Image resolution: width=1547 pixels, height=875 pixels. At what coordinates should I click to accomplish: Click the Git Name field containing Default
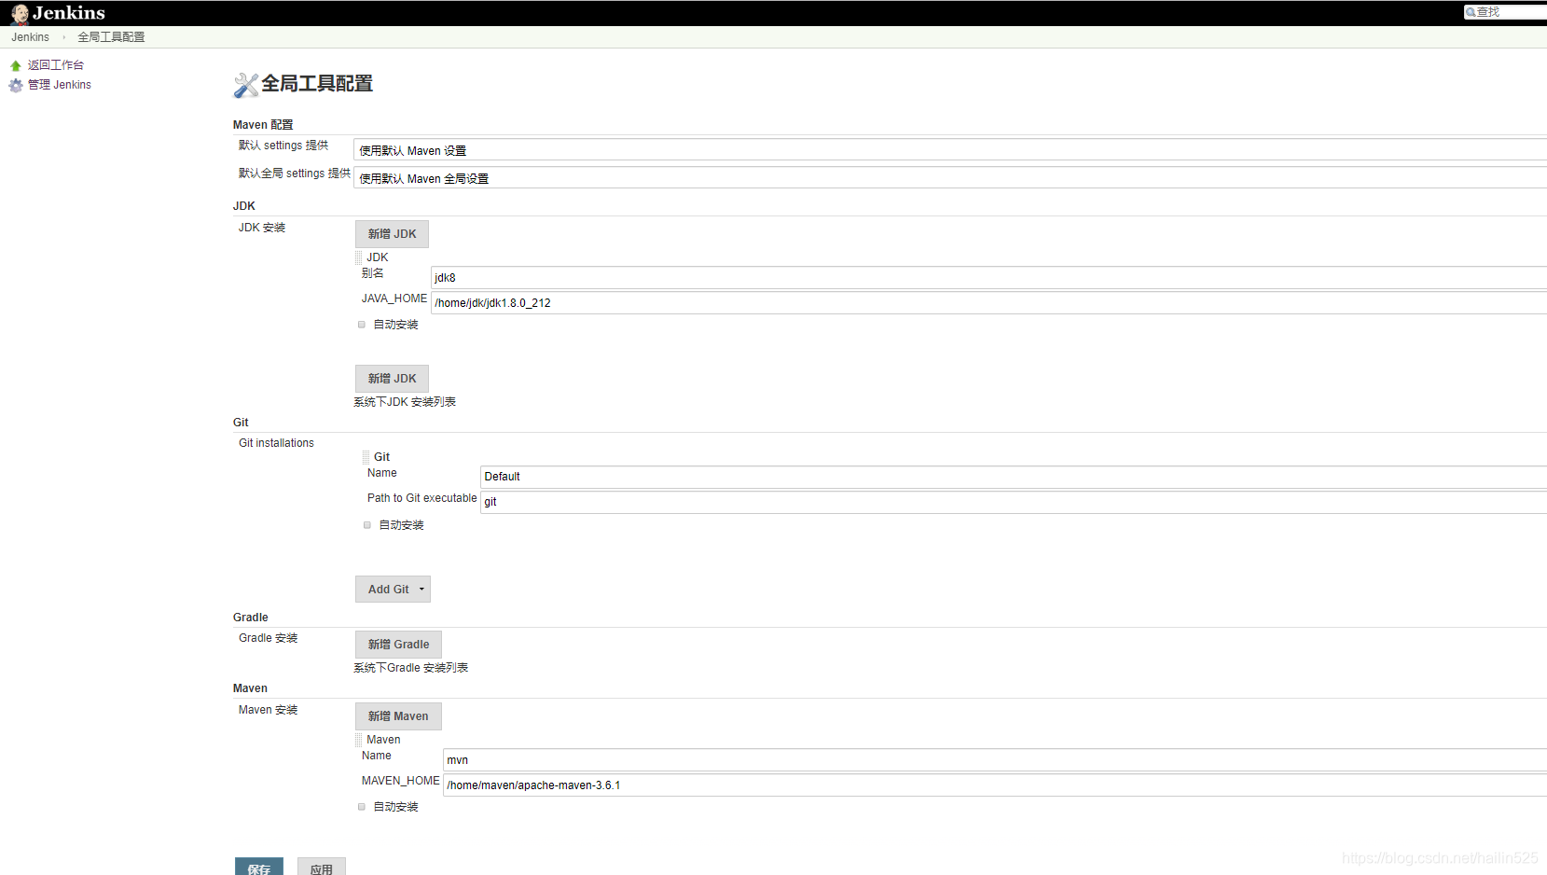coord(1014,477)
